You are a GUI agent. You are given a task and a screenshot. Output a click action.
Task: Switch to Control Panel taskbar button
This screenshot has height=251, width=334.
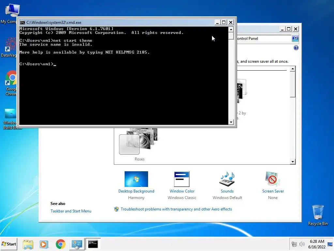pyautogui.click(x=77, y=244)
